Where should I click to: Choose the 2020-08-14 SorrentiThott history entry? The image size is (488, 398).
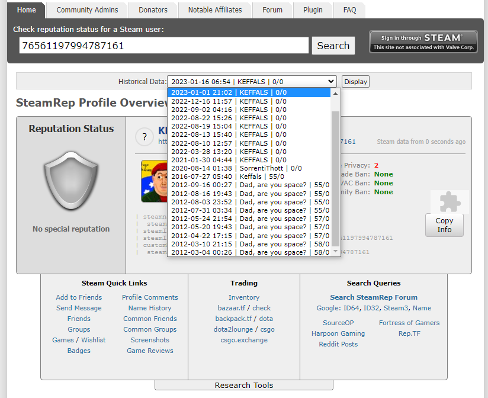click(229, 168)
